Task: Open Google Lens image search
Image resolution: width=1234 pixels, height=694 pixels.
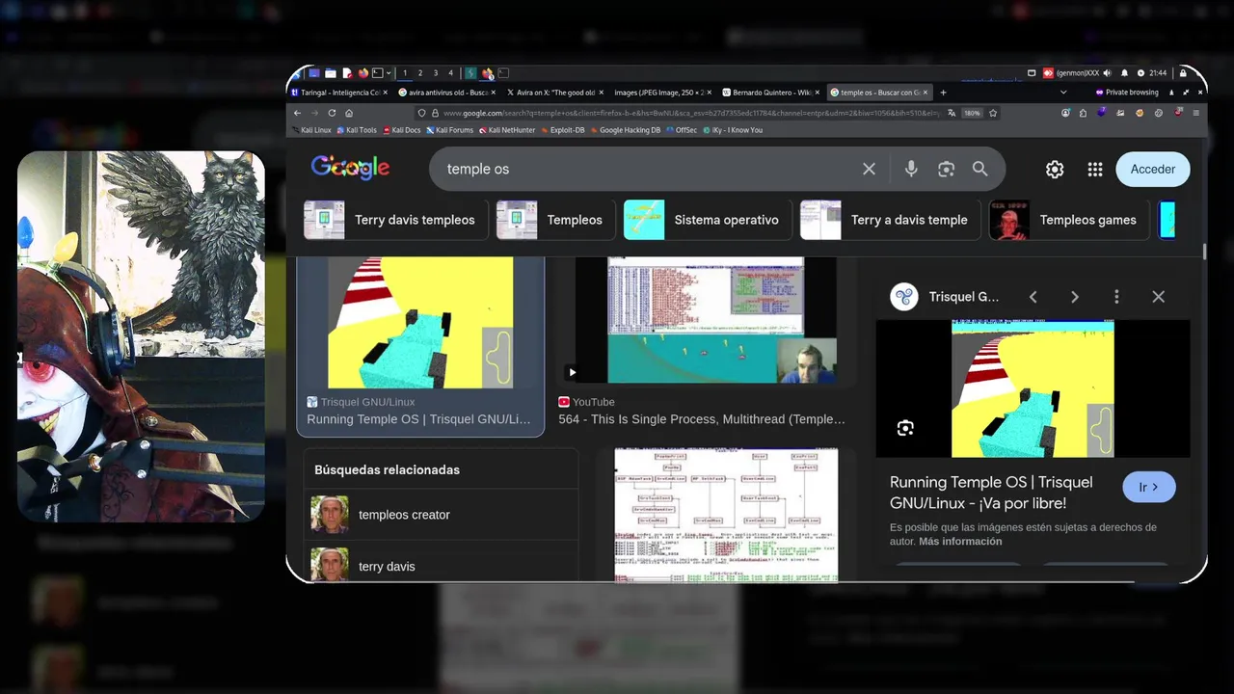Action: 946,169
